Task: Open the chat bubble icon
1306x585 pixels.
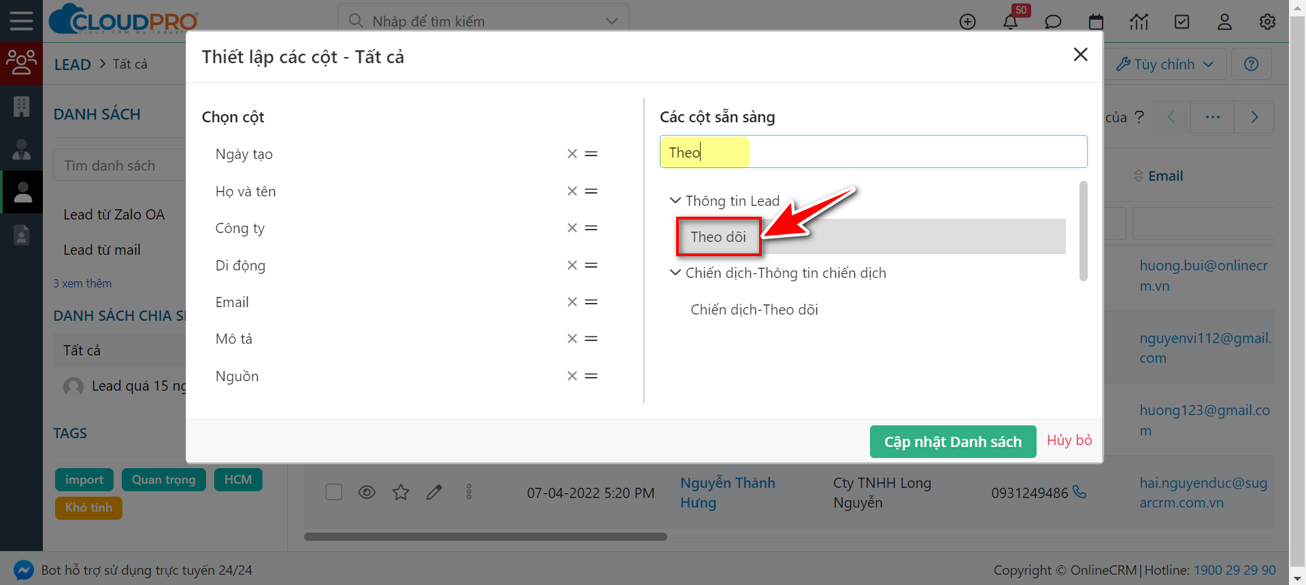Action: 1053,22
